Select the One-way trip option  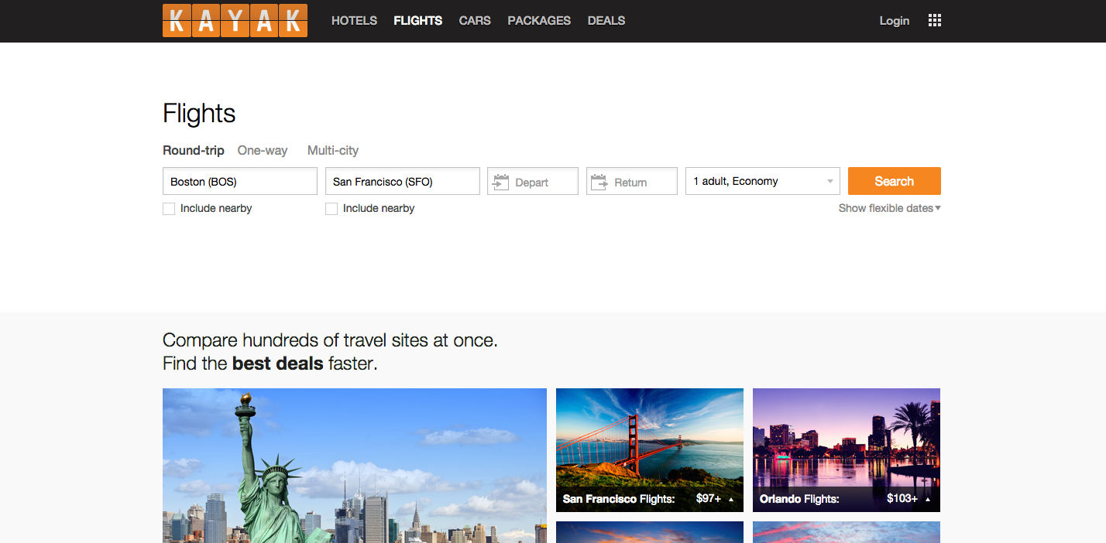pos(262,151)
